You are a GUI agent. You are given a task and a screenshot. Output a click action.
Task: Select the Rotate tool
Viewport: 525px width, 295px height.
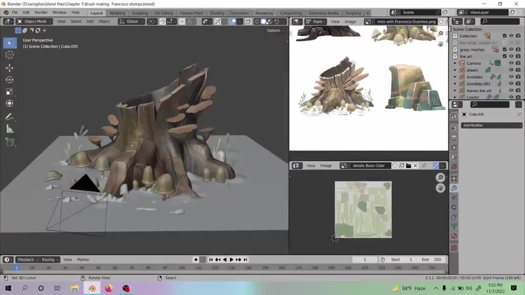(9, 80)
